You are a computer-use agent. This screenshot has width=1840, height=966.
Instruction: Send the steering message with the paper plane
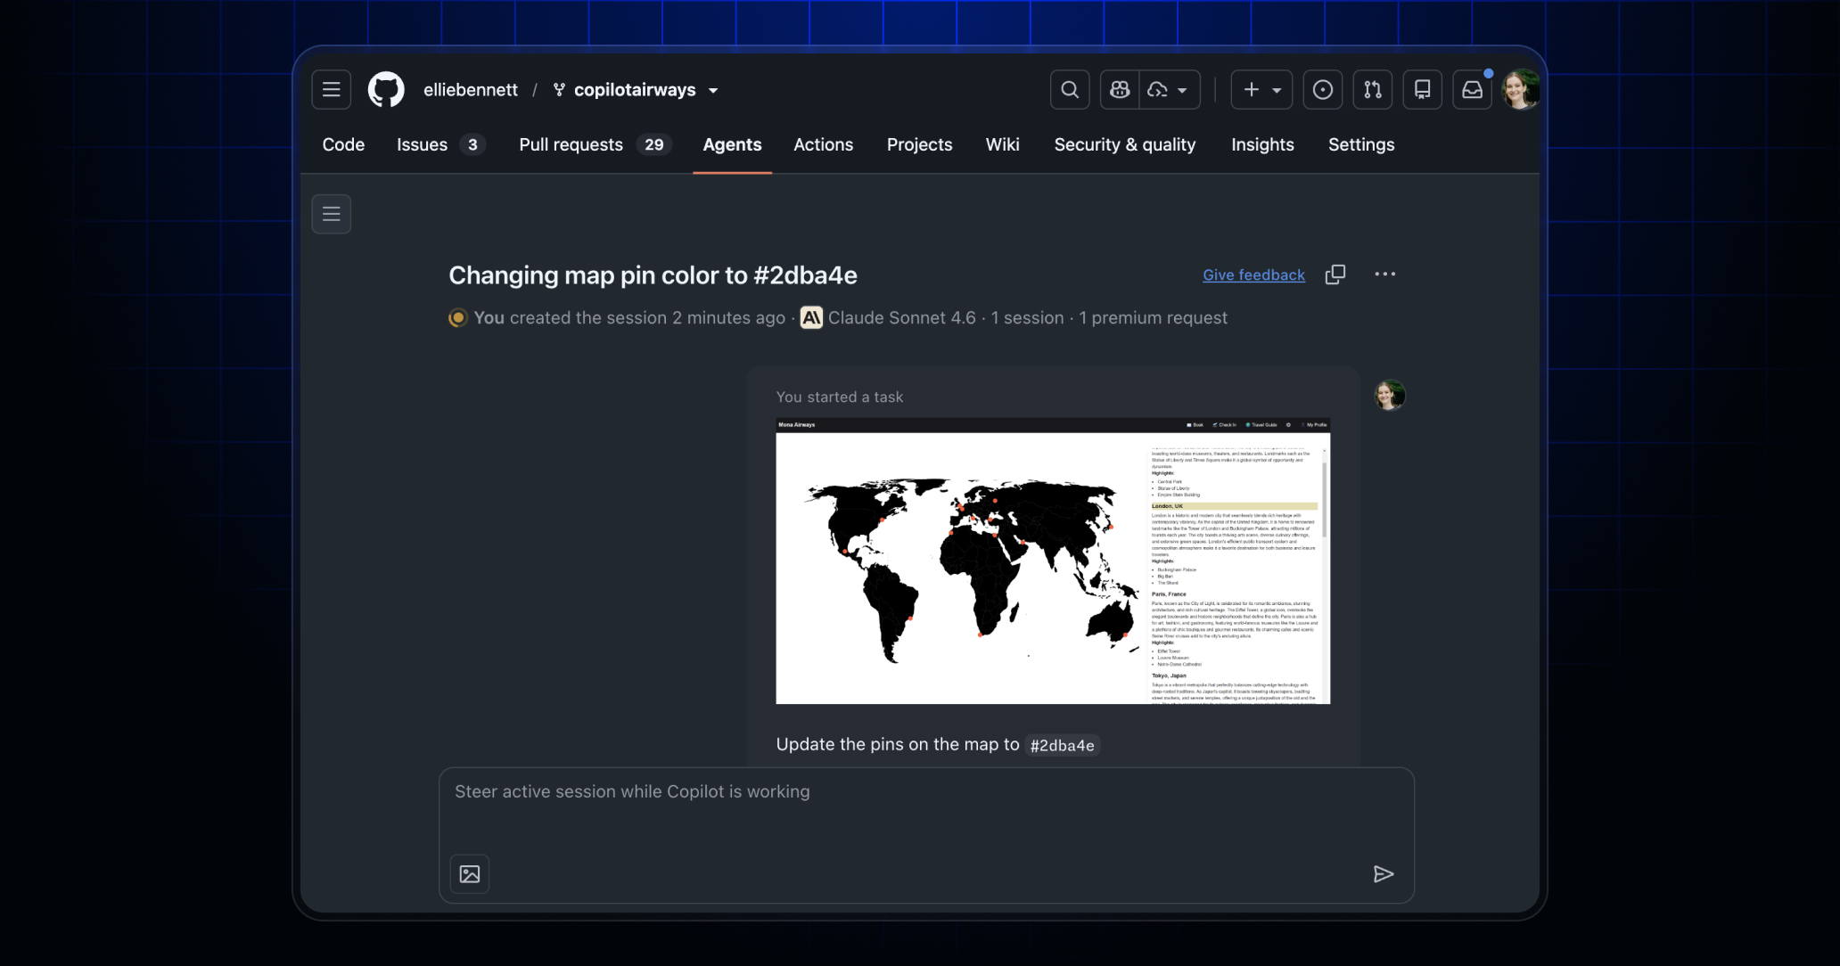(x=1383, y=874)
